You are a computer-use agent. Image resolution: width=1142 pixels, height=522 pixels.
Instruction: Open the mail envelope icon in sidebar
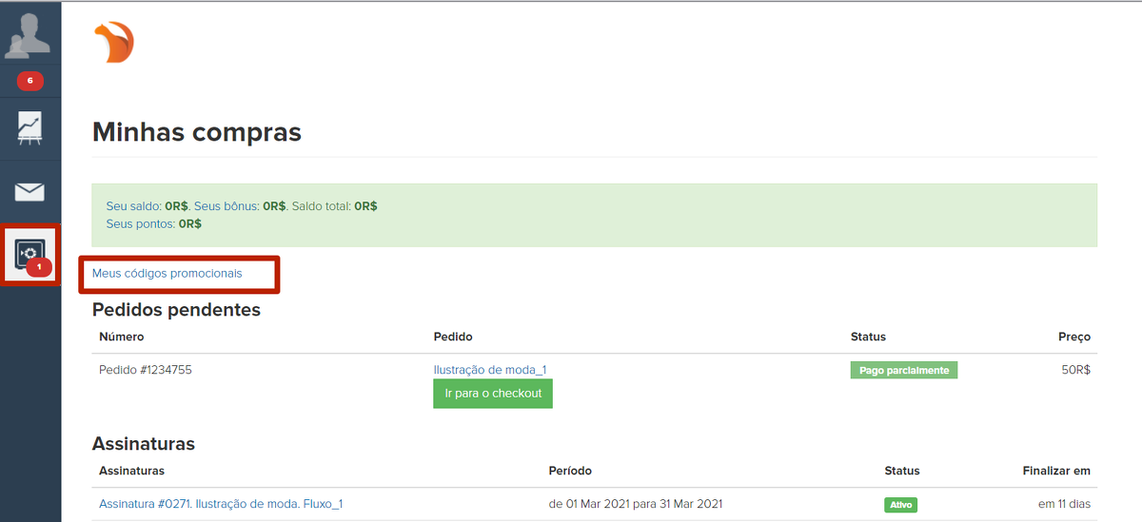pyautogui.click(x=30, y=192)
